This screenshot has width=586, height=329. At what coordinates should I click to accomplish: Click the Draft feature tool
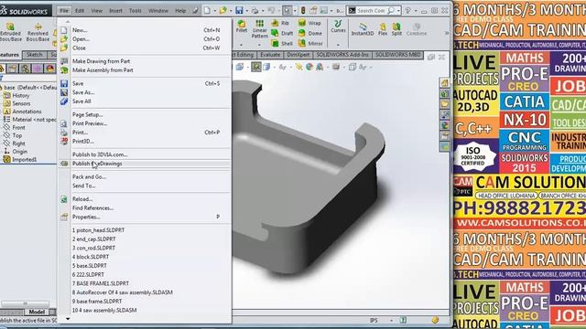pyautogui.click(x=282, y=33)
